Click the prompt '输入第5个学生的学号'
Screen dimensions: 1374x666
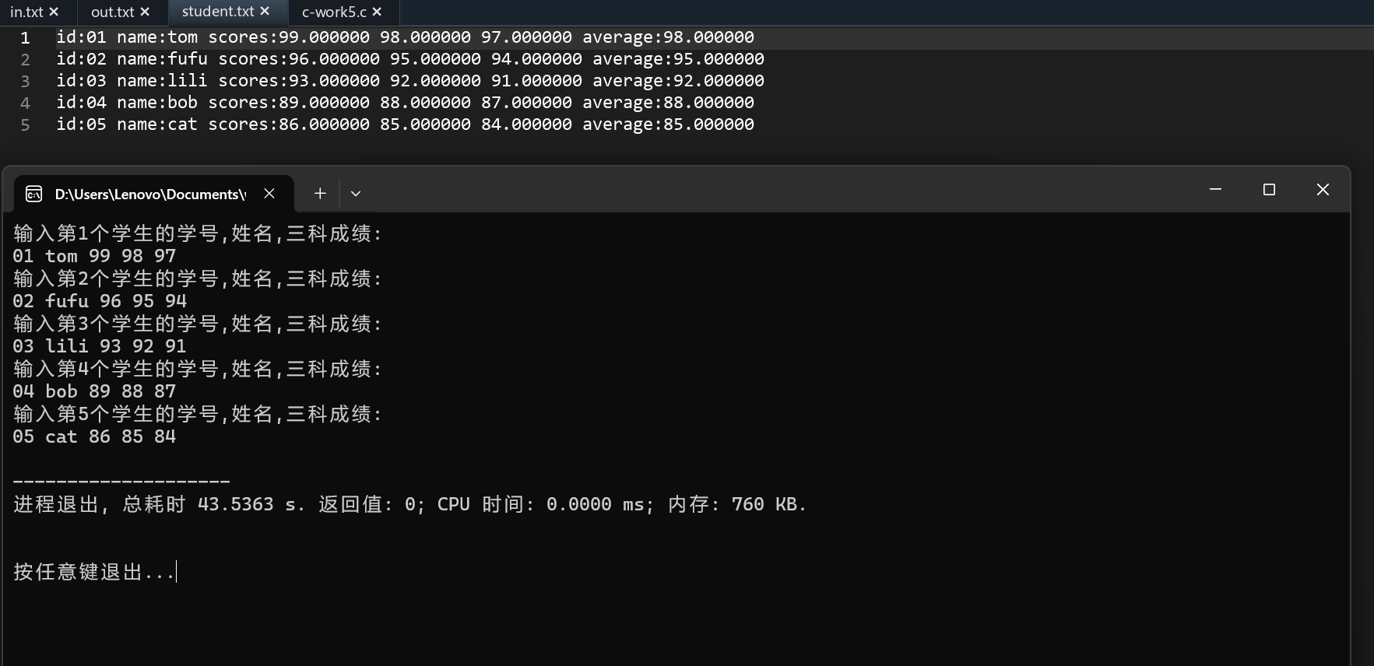click(116, 414)
